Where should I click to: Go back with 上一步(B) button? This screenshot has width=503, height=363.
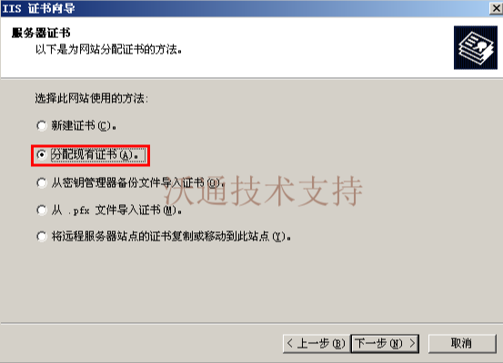tap(317, 344)
